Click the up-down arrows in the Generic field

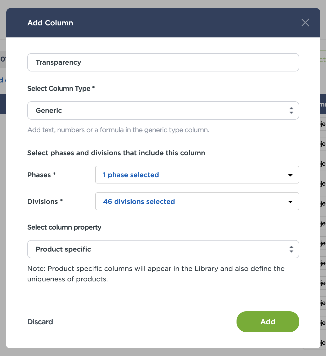tap(291, 110)
